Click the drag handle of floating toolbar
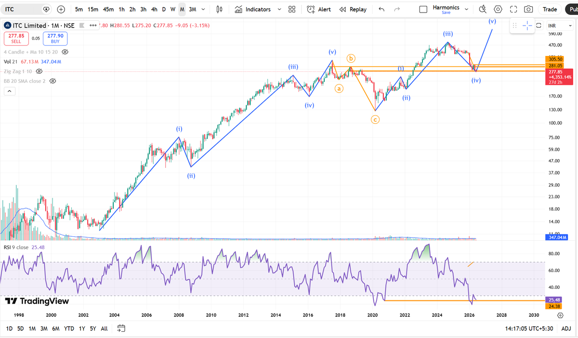Screen dimensions: 578x338 pos(515,26)
